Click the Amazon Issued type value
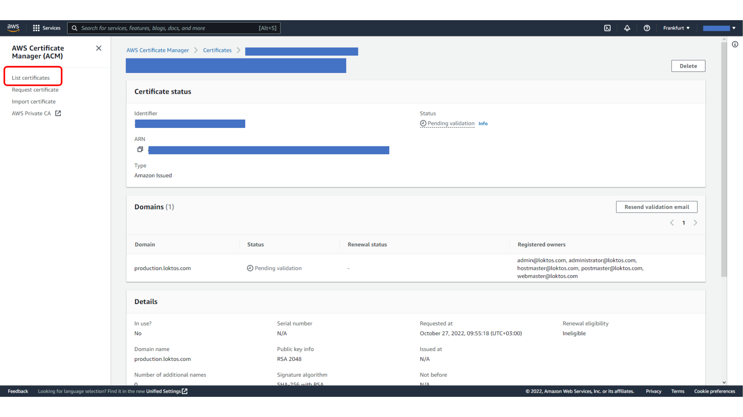Viewport: 743px width, 417px height. [x=153, y=175]
